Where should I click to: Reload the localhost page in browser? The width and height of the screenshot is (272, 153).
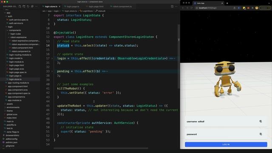[x=192, y=8]
